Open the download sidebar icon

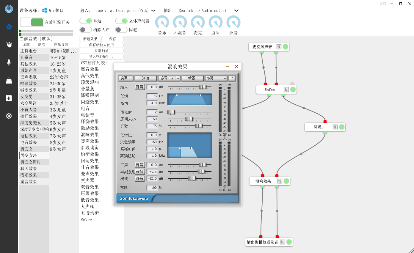[9, 98]
